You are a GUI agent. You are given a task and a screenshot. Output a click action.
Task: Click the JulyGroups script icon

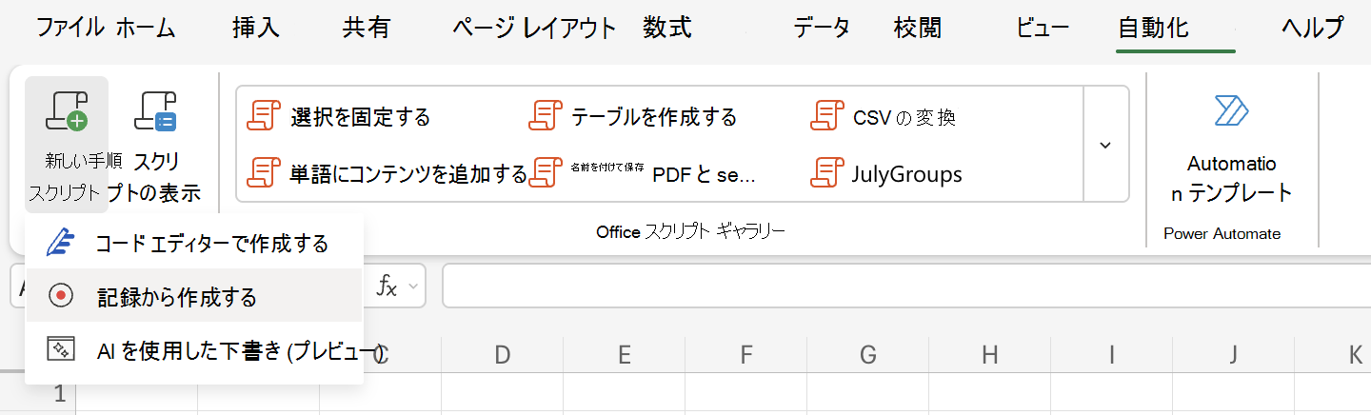(x=826, y=173)
